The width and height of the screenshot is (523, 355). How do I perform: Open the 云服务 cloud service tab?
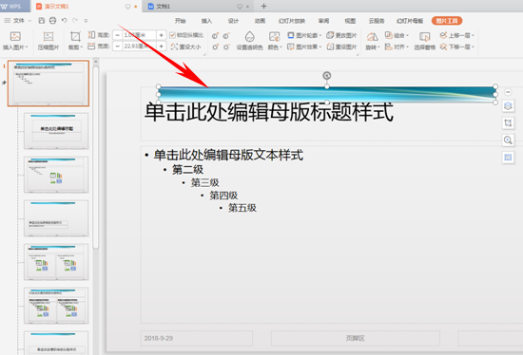(x=377, y=21)
